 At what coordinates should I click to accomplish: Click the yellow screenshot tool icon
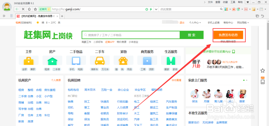[254, 9]
